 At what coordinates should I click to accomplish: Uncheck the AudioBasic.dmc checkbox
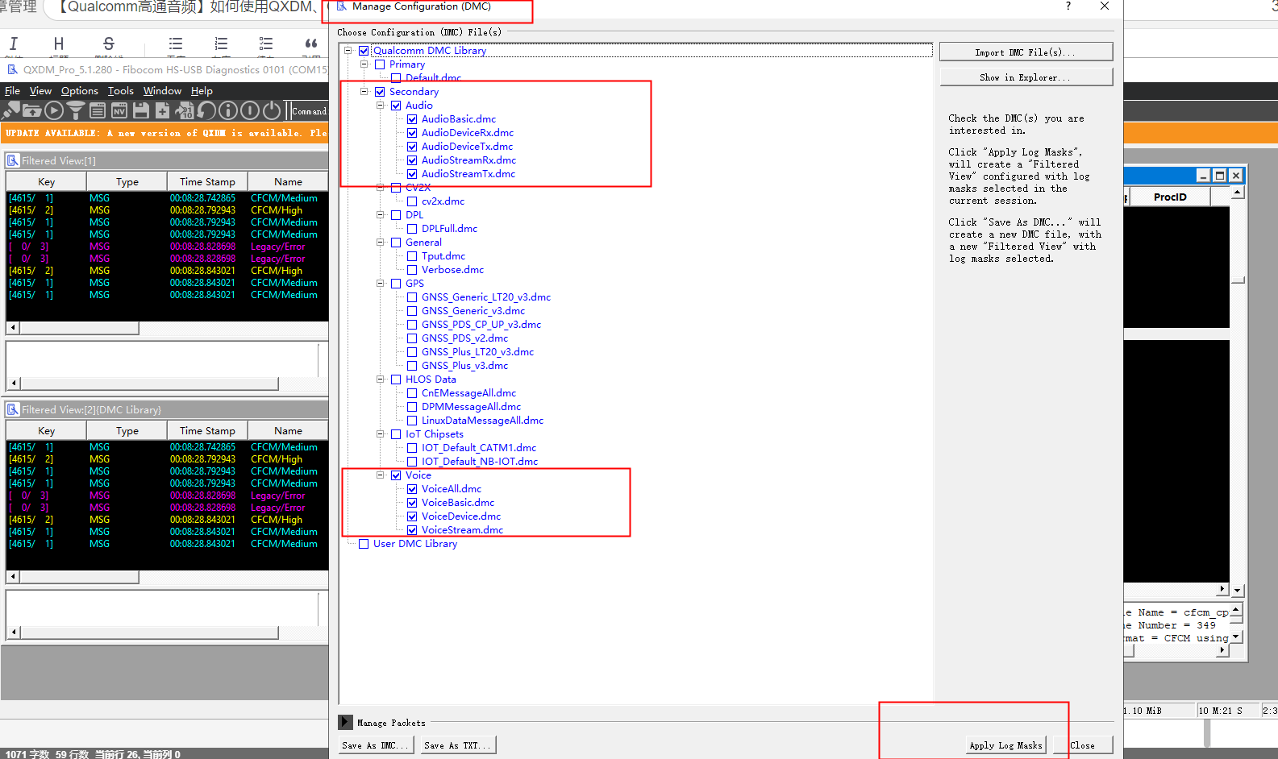[x=412, y=119]
